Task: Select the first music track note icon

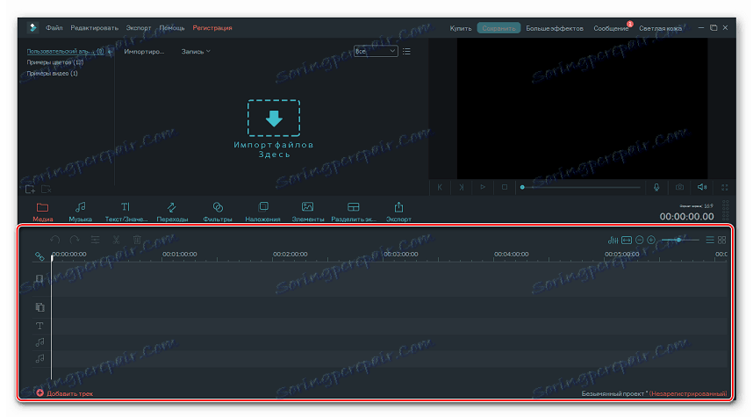Action: (39, 342)
